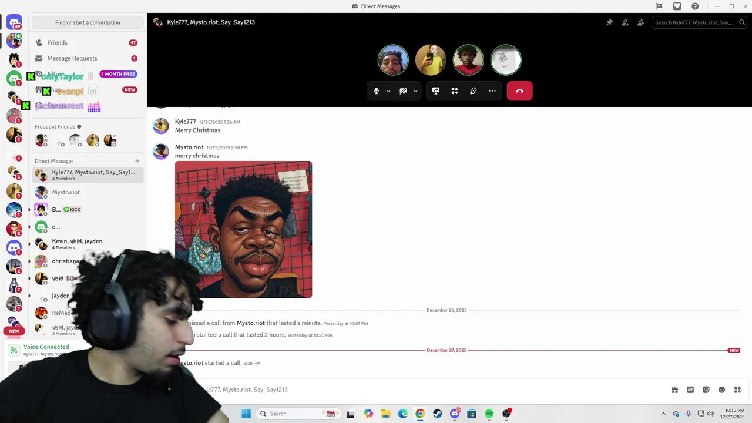Open the Mysto.riot direct message
The image size is (752, 423).
88,192
